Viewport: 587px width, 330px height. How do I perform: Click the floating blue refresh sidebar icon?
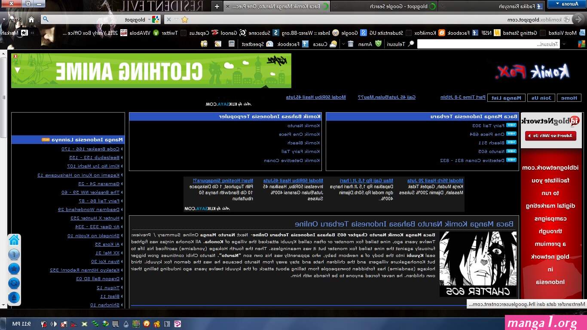pos(14,283)
